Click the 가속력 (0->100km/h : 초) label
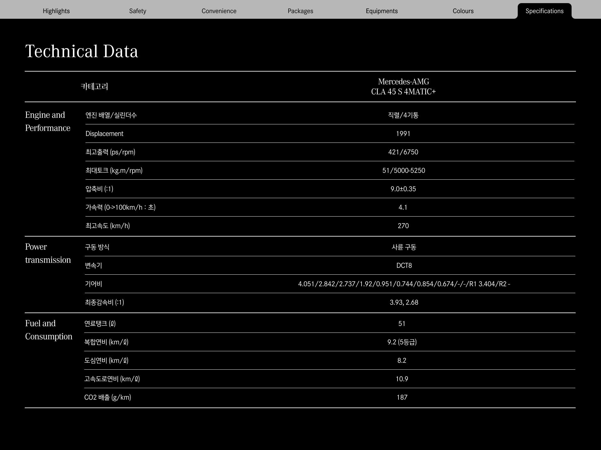Image resolution: width=601 pixels, height=450 pixels. [121, 207]
